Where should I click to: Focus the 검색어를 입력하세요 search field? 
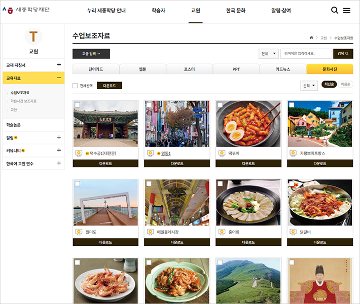[306, 54]
